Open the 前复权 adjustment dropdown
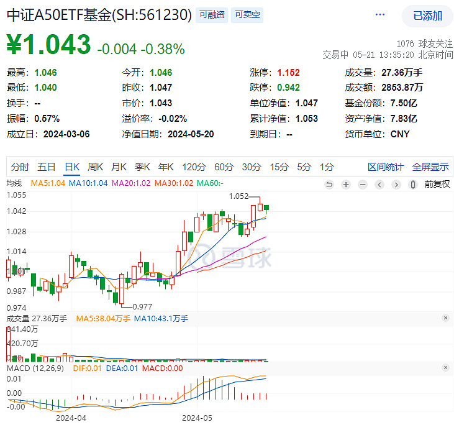Viewport: 454px width, 430px height. click(437, 185)
